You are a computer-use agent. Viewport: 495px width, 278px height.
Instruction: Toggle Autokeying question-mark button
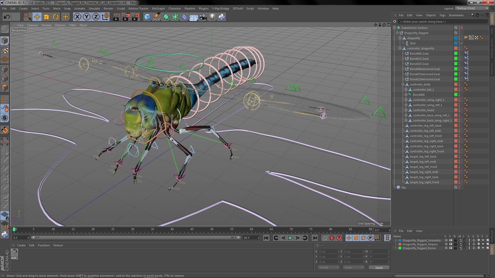pyautogui.click(x=339, y=238)
